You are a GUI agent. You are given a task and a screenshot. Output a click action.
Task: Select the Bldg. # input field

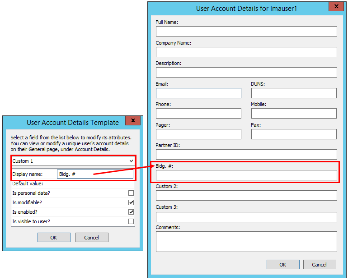coord(246,175)
